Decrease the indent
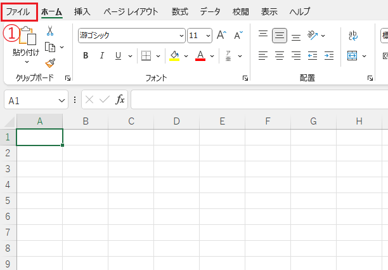Screen dimensions: 388x270 pos(313,55)
